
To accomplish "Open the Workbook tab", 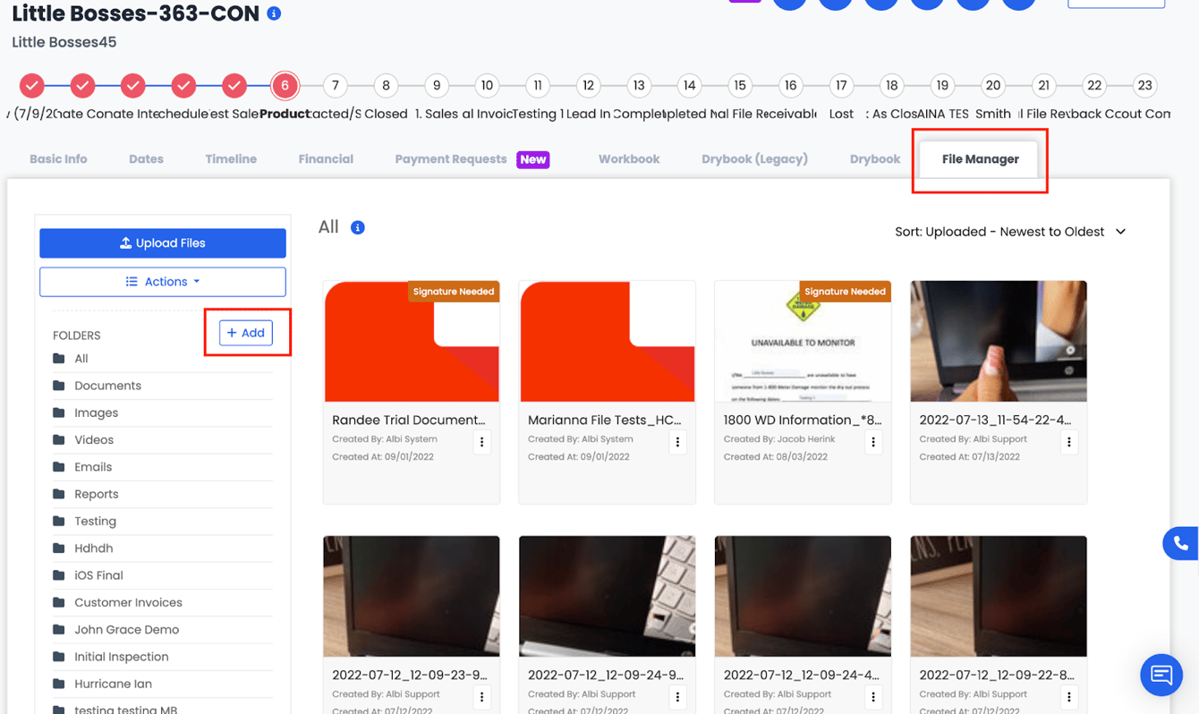I will coord(629,159).
